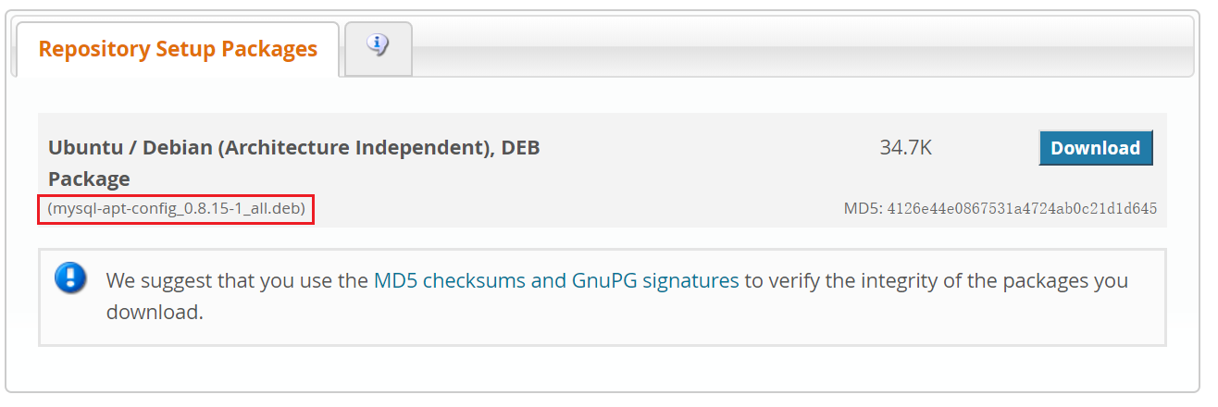Click the 34.7K file size
1218x407 pixels.
pos(905,147)
